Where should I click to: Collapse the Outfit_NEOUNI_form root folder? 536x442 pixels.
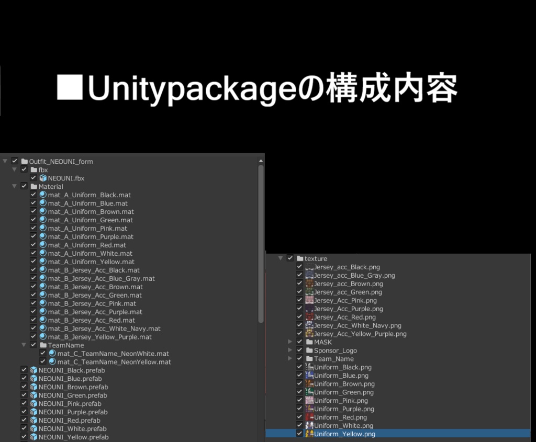pos(5,161)
